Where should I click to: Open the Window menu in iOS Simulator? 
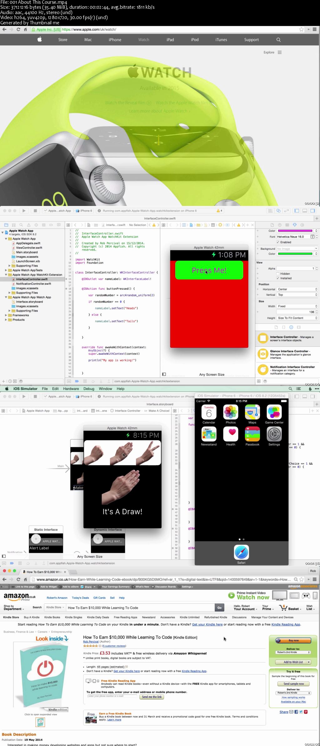(105, 389)
